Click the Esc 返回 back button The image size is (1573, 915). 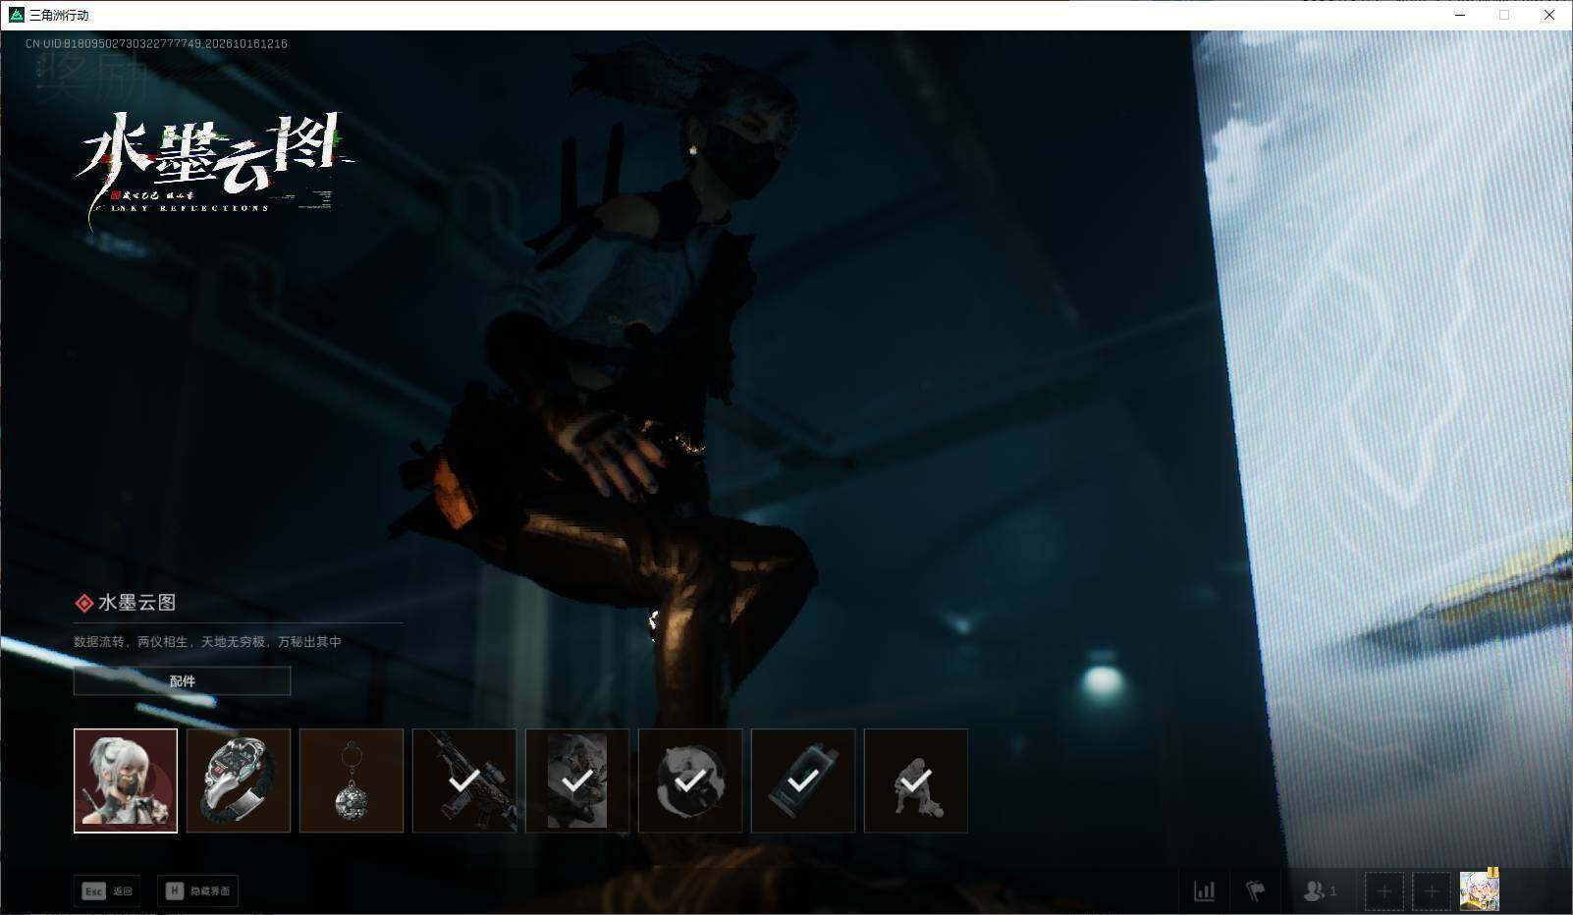(x=107, y=890)
